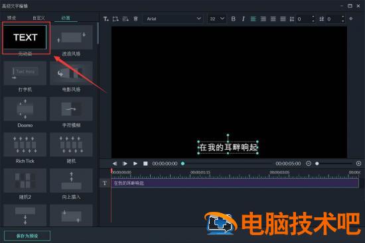Toggle bold formatting
Image resolution: width=365 pixels, height=243 pixels.
pyautogui.click(x=233, y=19)
